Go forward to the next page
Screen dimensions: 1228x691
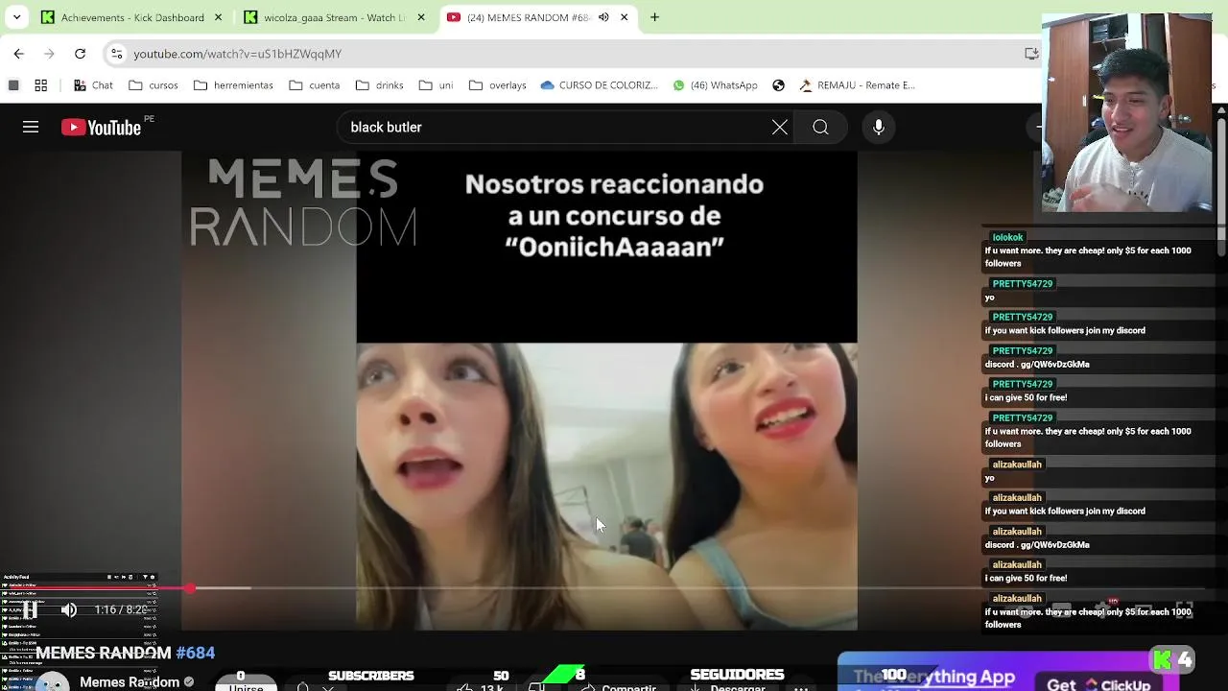pos(49,54)
